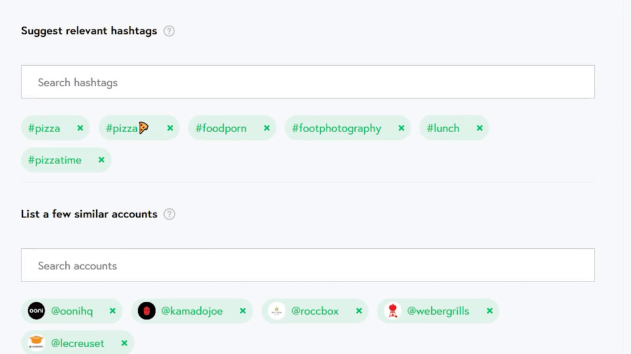631x354 pixels.
Task: Click help icon beside List a few similar accounts
Action: 169,214
